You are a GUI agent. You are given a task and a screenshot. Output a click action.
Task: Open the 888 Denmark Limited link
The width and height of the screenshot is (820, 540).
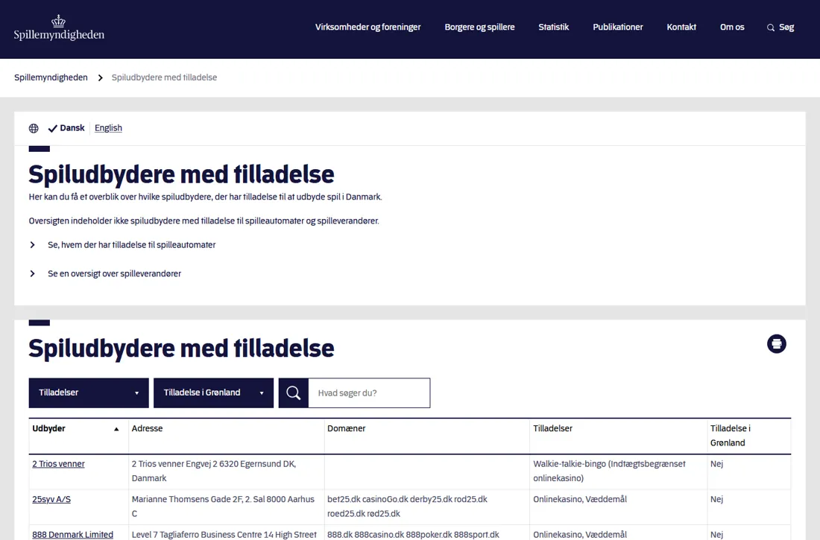73,534
